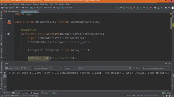The image size is (174, 97).
Task: Hide the Logcat panel with minus icon
Action: tap(169, 63)
